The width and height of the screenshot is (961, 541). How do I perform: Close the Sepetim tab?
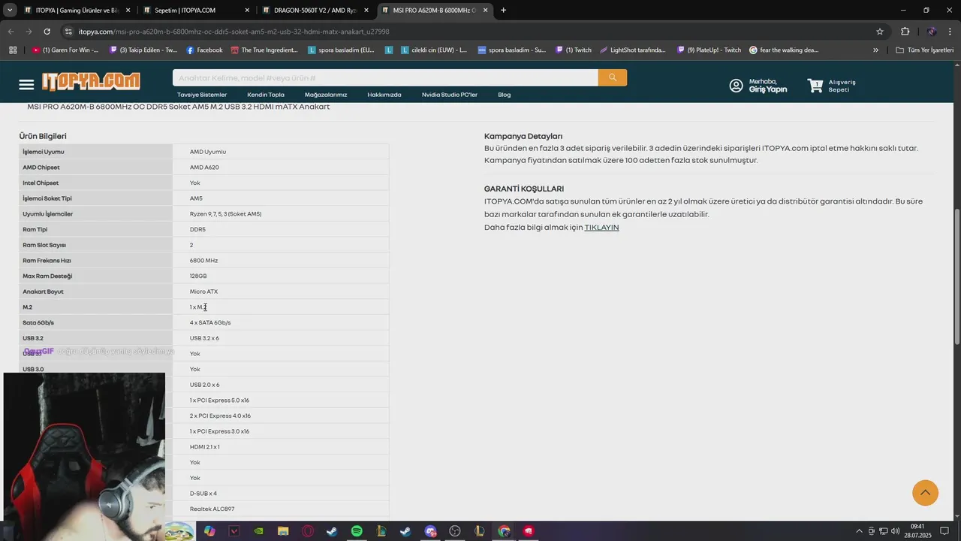(247, 11)
